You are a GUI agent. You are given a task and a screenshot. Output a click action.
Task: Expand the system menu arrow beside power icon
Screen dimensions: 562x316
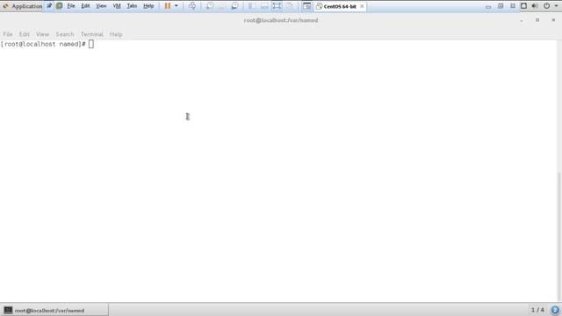coord(556,6)
